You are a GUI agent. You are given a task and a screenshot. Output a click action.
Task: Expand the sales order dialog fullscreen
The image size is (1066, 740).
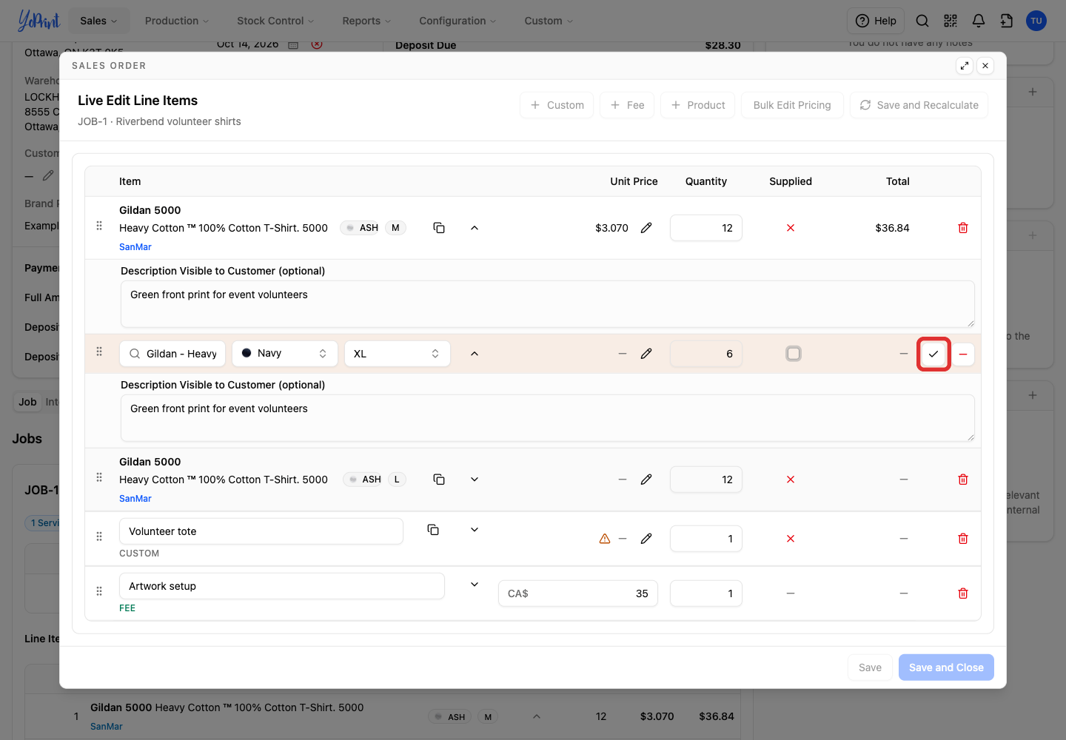(x=965, y=66)
